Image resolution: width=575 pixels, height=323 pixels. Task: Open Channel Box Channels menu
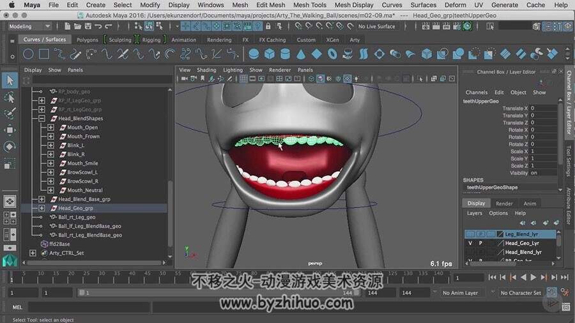477,93
